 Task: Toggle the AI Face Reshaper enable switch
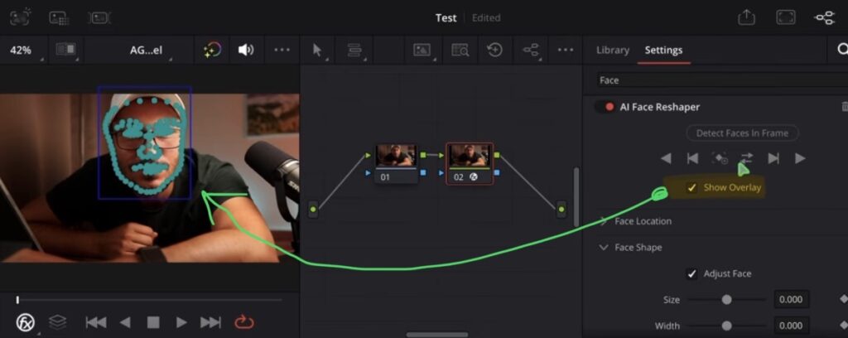pos(605,107)
